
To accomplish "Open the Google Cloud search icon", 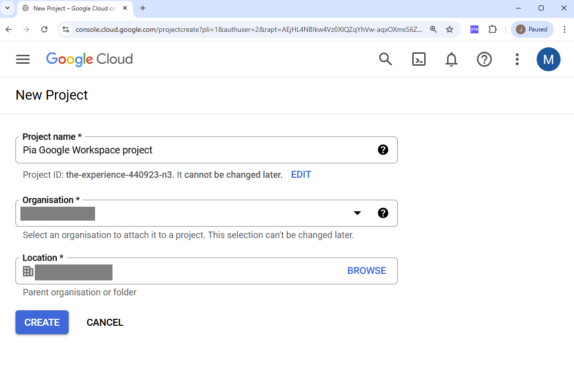I will [x=385, y=59].
